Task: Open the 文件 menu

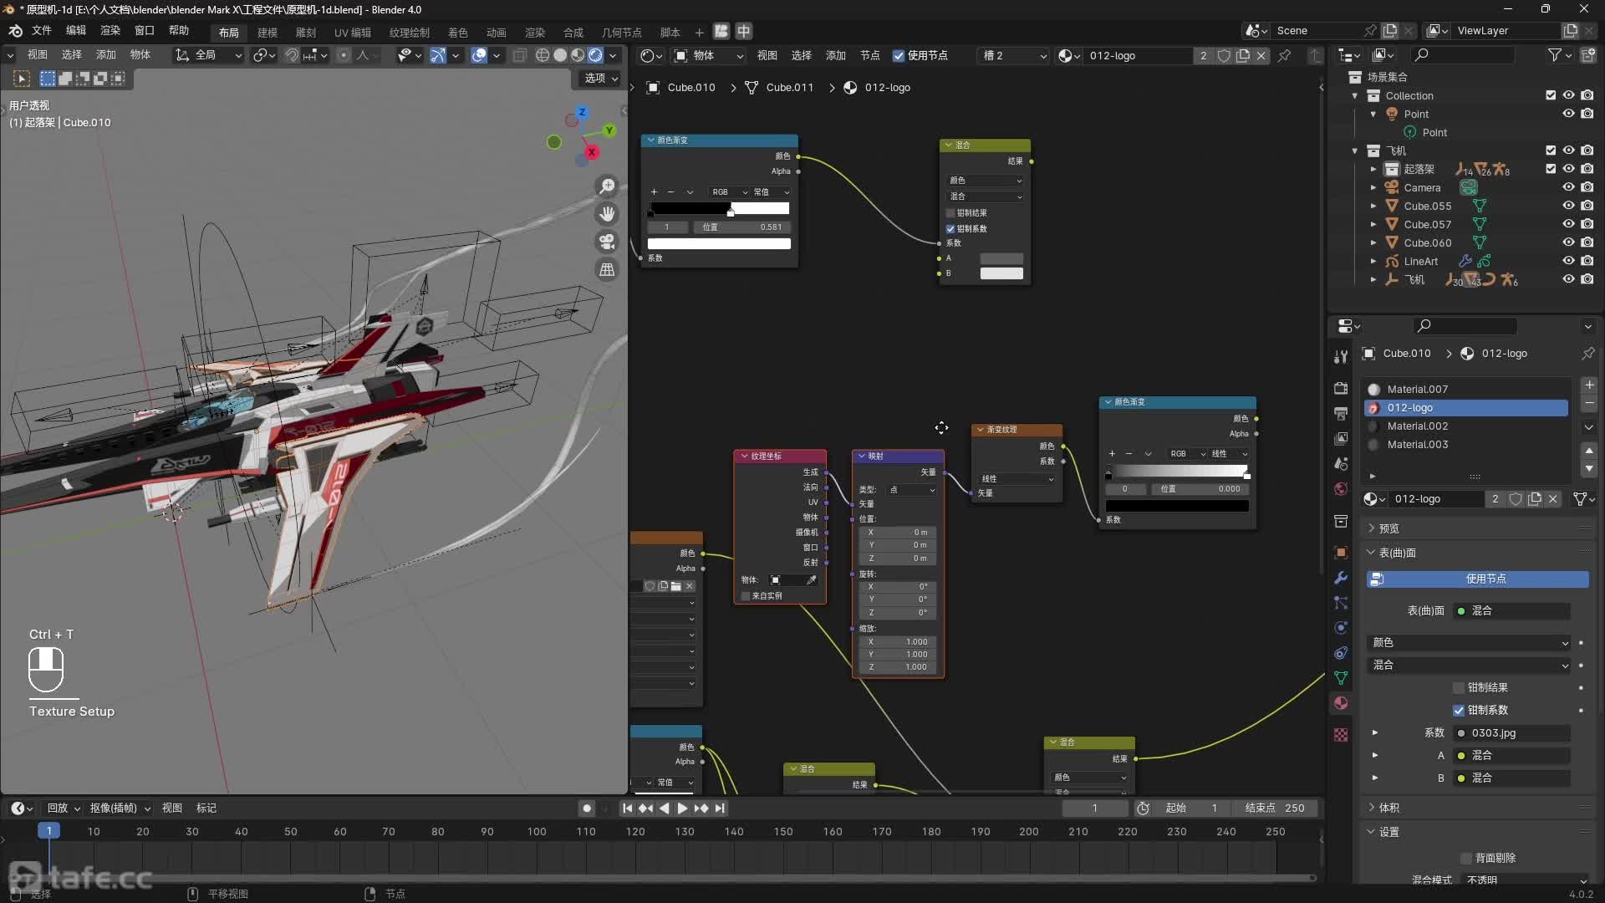Action: tap(41, 31)
